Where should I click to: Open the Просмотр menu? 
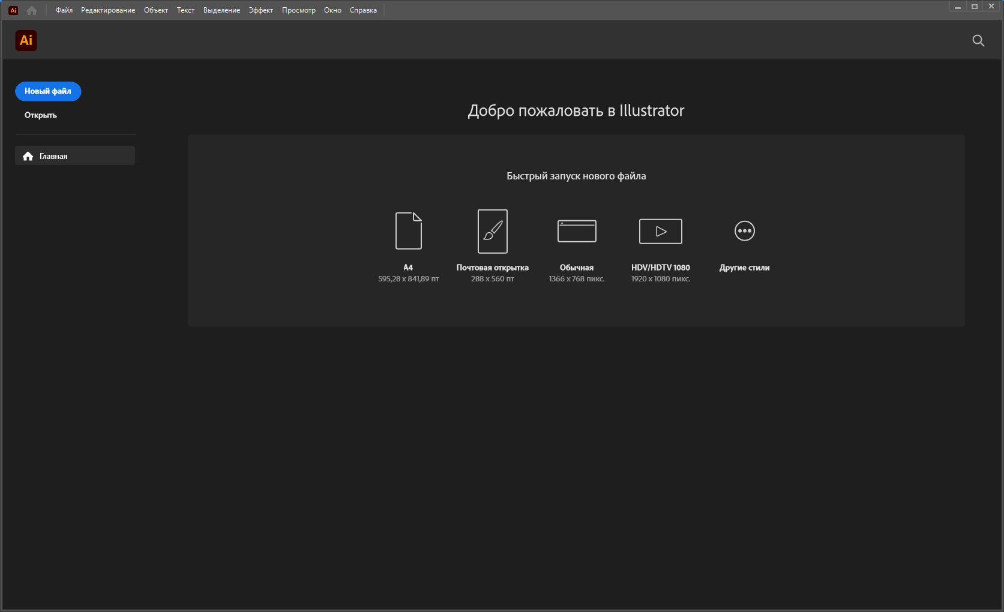[x=299, y=10]
